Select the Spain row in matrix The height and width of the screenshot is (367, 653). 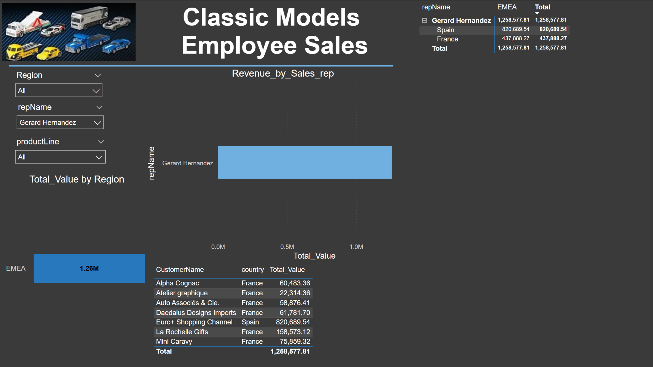point(494,30)
